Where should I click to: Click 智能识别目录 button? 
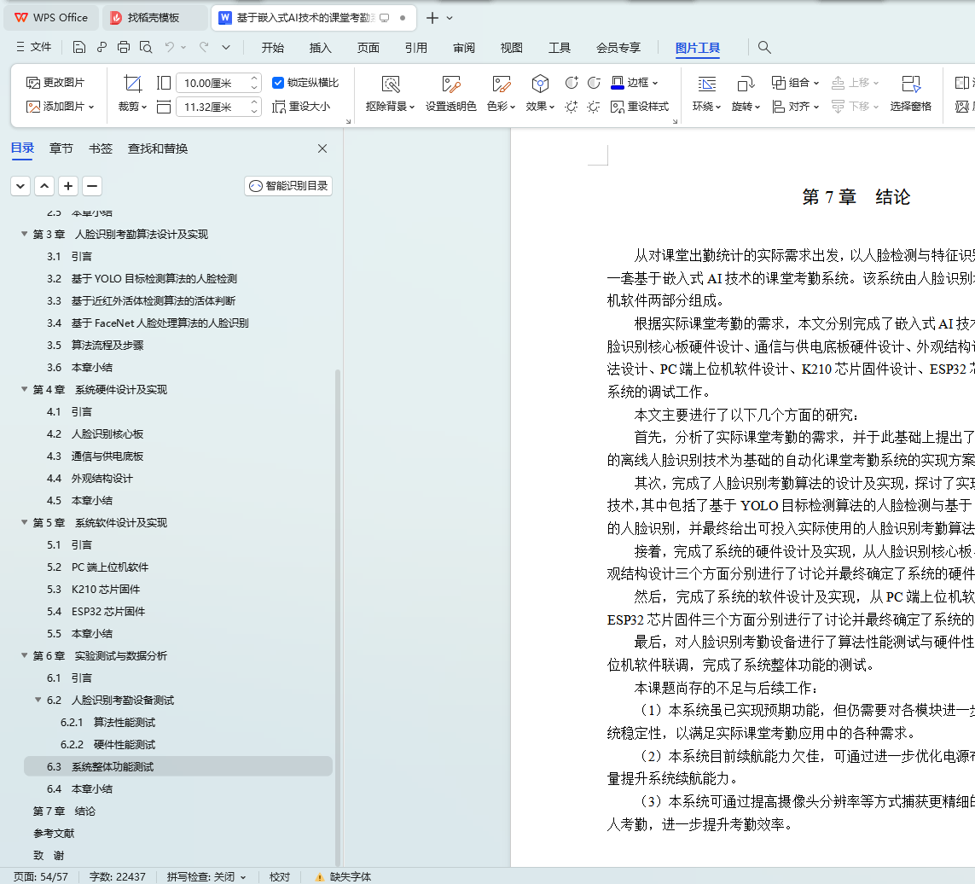[x=288, y=186]
